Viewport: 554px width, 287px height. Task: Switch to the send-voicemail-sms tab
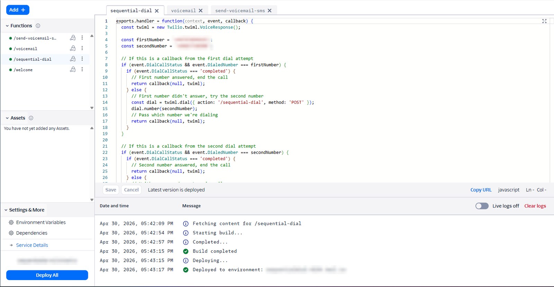point(240,11)
